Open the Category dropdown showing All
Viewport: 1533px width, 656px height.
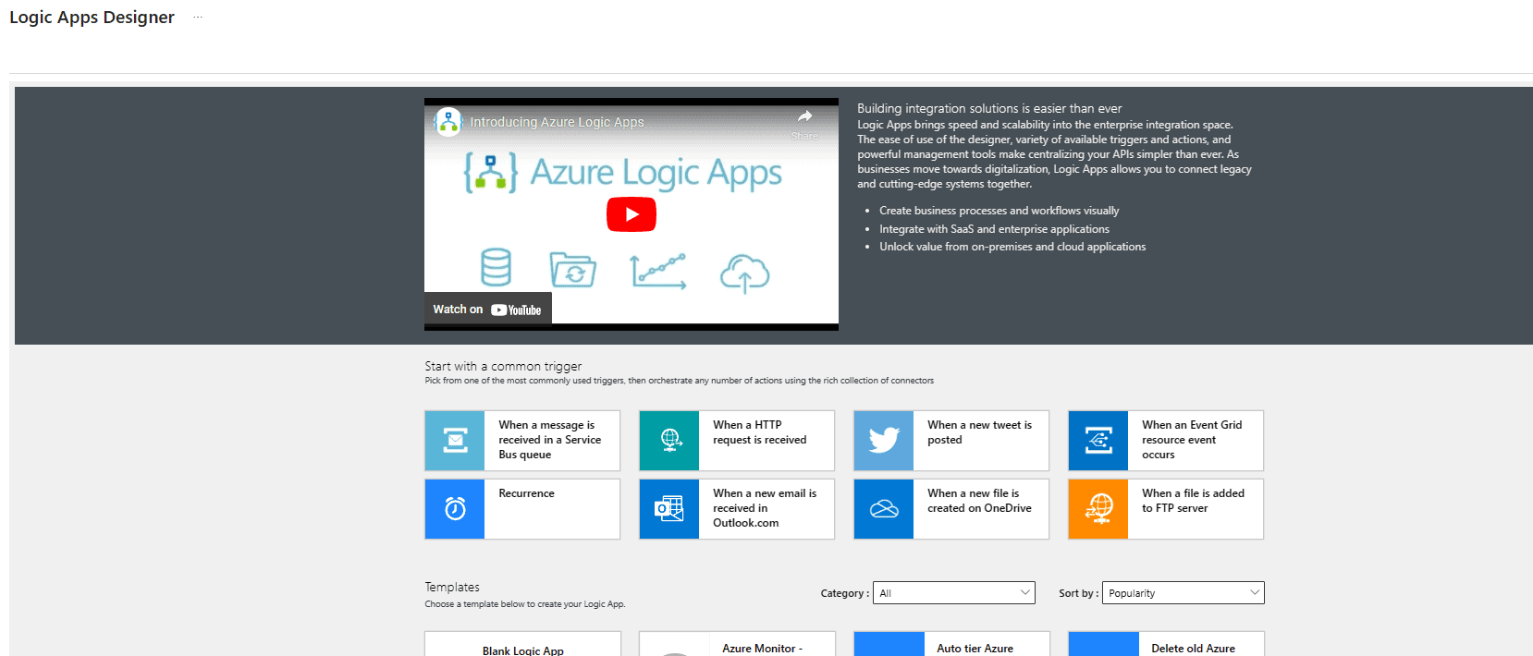click(x=954, y=593)
